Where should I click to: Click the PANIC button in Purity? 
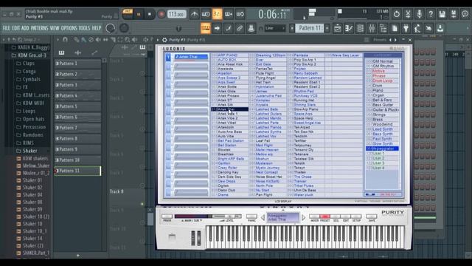pos(251,216)
